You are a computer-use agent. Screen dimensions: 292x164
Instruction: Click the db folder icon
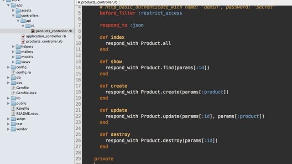(13, 77)
